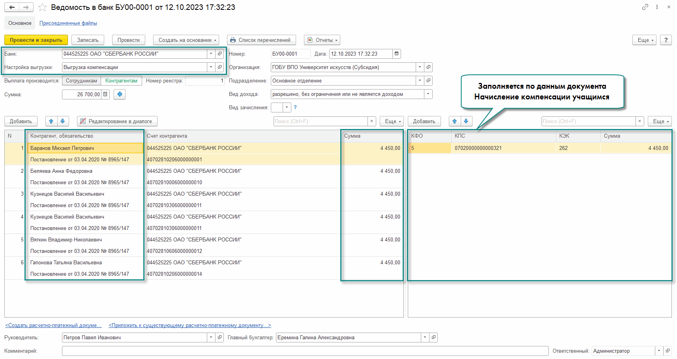
Task: Select Сотрудникам payment option
Action: point(81,80)
